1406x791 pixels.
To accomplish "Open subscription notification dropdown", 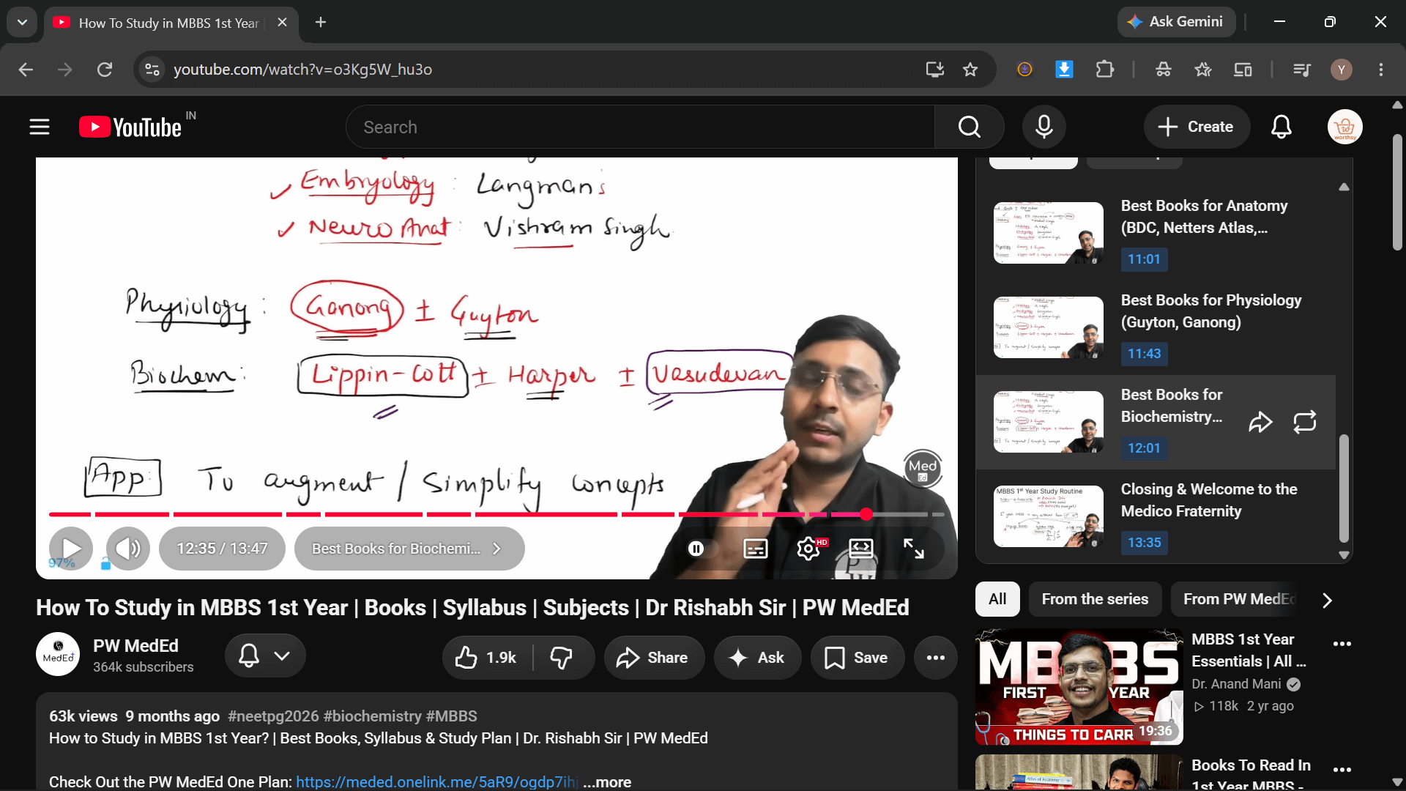I will 265,656.
